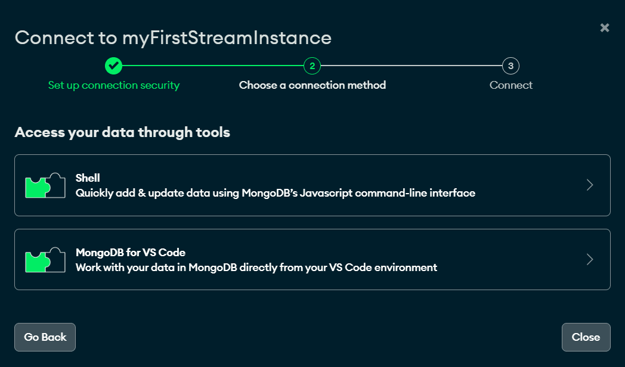Expand the MongoDB for VS Code chevron

point(590,259)
